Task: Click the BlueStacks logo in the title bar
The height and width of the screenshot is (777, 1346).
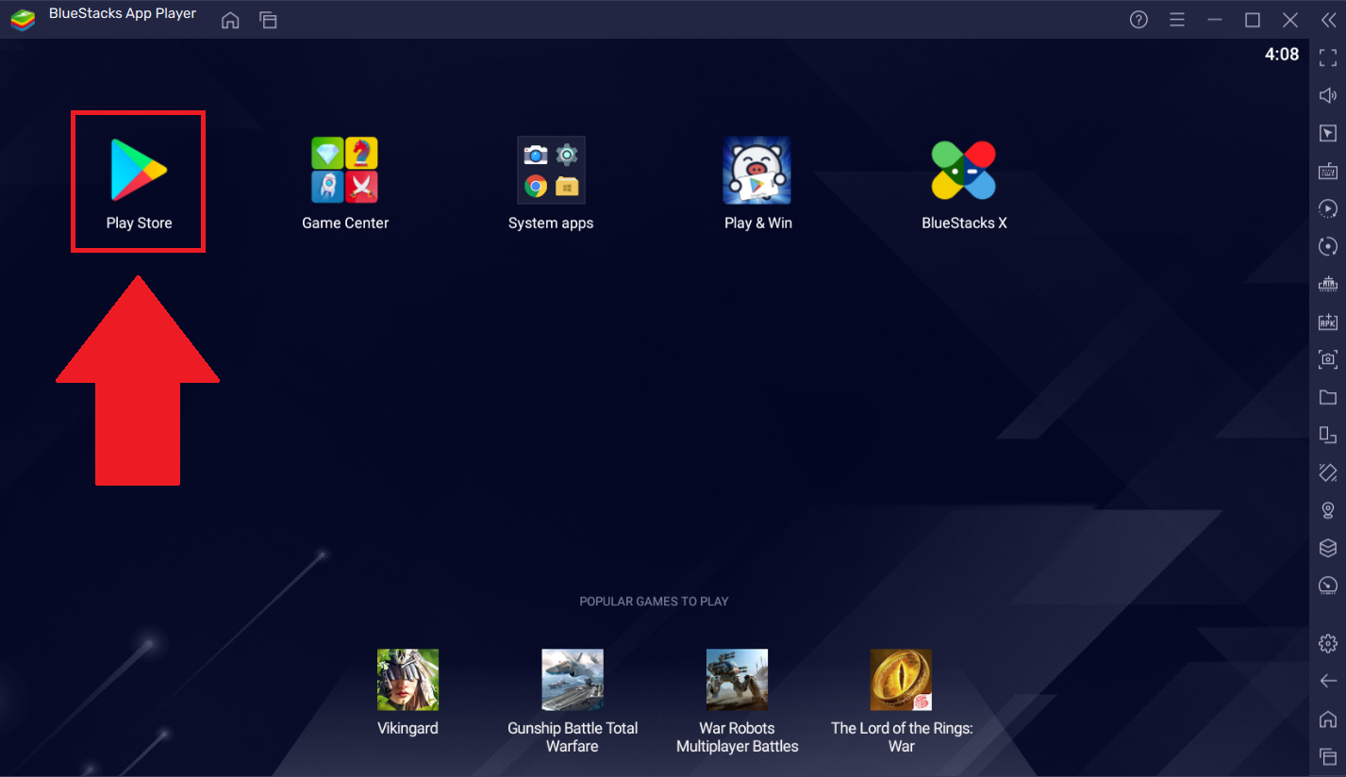Action: [23, 20]
